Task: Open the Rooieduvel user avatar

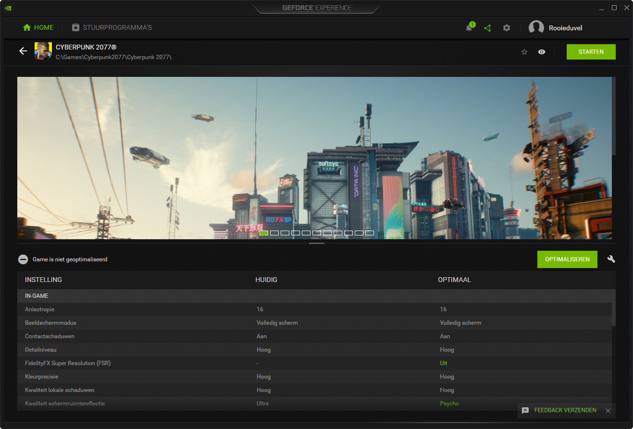Action: tap(536, 28)
